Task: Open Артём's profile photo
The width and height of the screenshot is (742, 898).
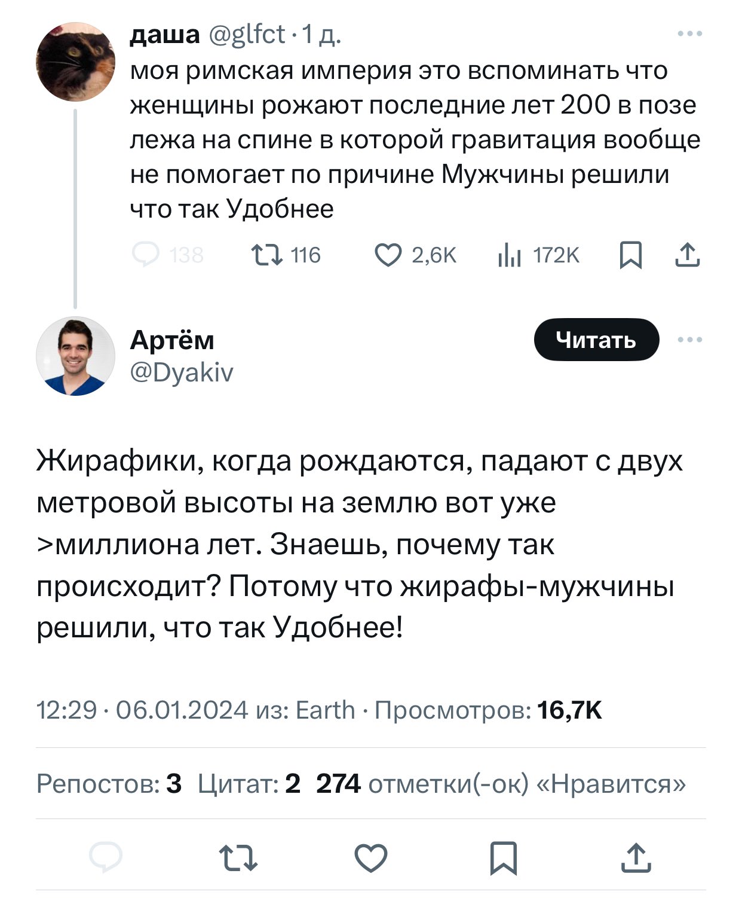Action: [x=75, y=356]
